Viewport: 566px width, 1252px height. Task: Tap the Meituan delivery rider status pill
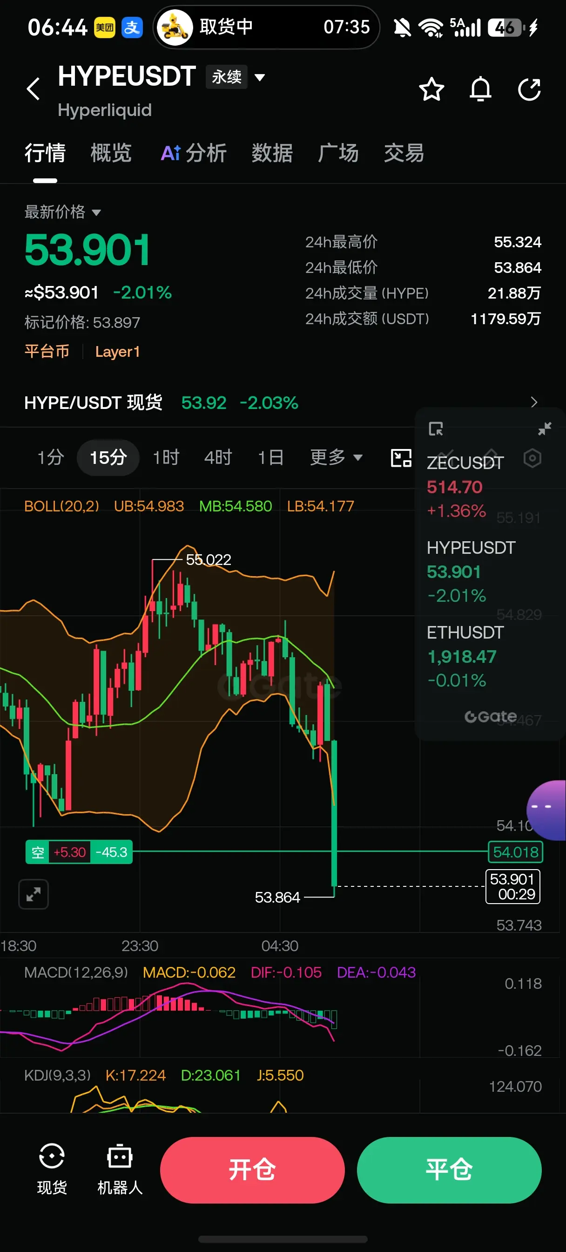tap(266, 27)
